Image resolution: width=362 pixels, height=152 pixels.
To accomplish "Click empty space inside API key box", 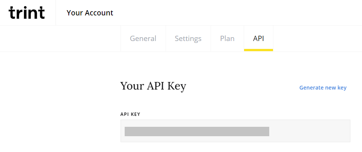I will 309,131.
